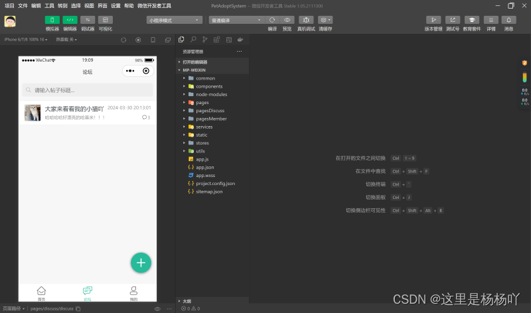Screen dimensions: 531x313
Task: Switch to the home (首页) tab
Action: (41, 293)
